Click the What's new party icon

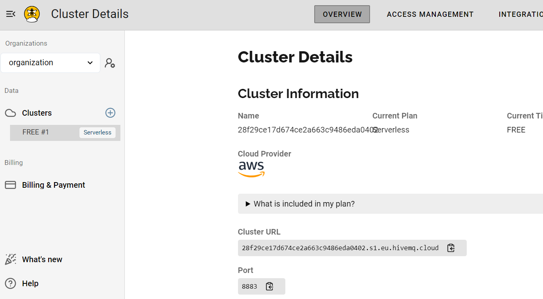click(x=10, y=259)
